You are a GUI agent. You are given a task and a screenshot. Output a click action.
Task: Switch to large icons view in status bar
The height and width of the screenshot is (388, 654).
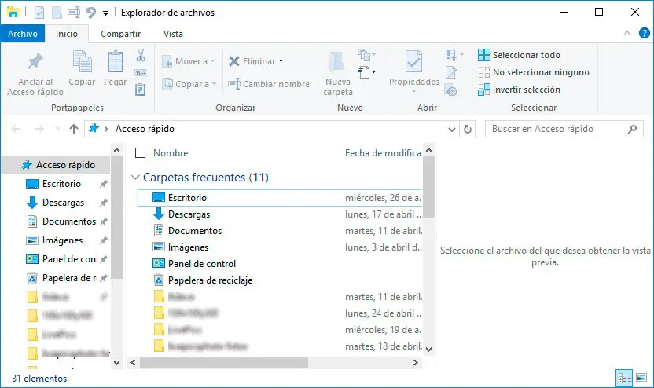pos(641,378)
